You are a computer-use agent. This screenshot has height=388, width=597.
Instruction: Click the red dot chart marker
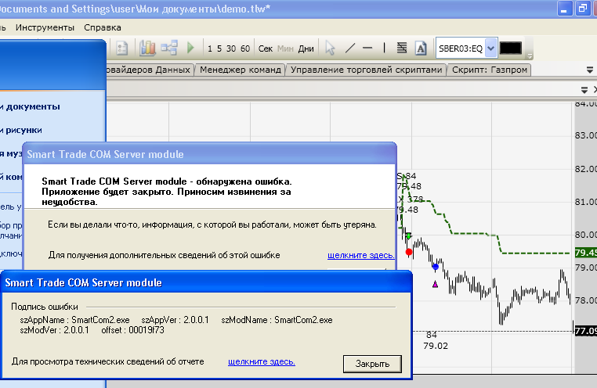[x=409, y=252]
